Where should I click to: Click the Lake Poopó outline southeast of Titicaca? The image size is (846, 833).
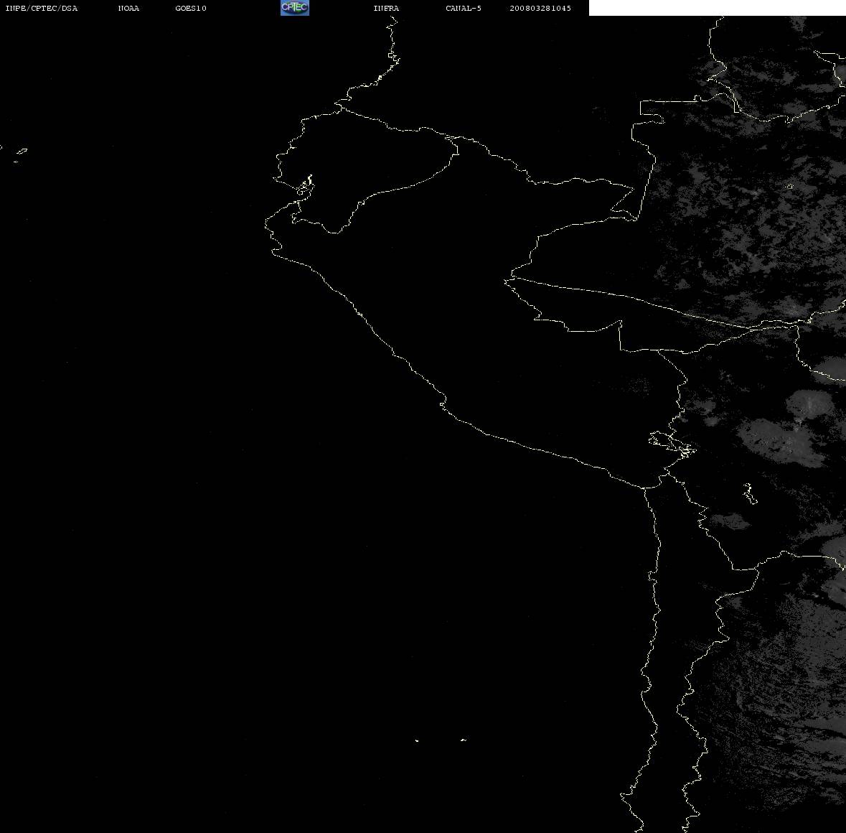point(750,493)
